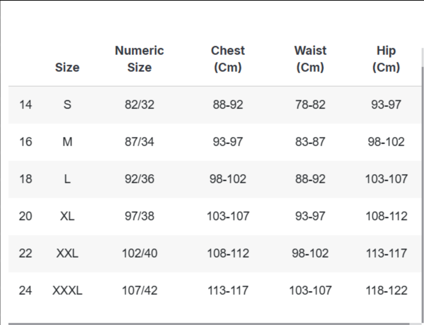The width and height of the screenshot is (424, 325).
Task: Click the row number 14 cell
Action: pos(25,104)
